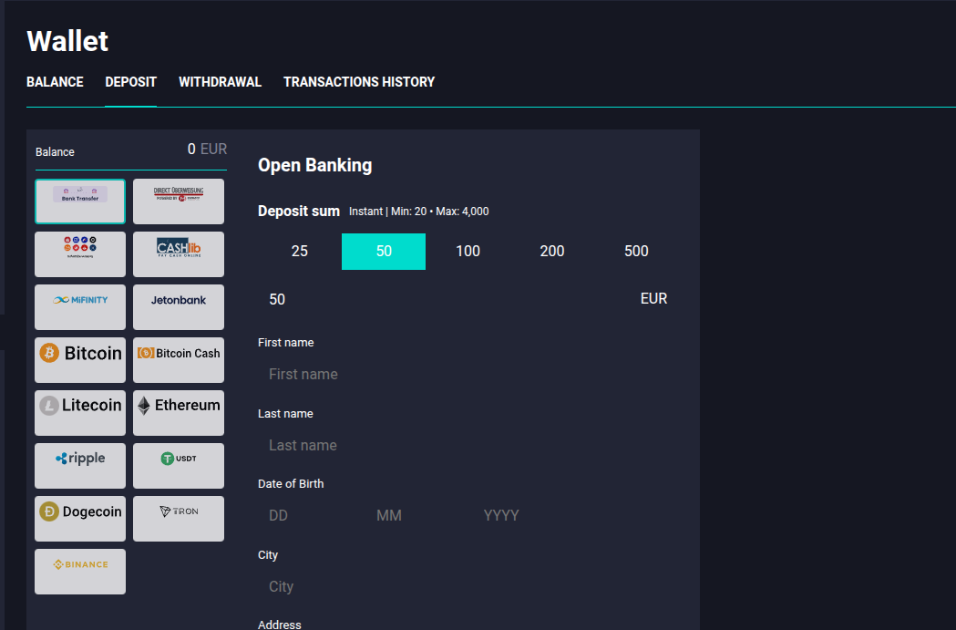Open the Transactions History tab

coord(359,82)
